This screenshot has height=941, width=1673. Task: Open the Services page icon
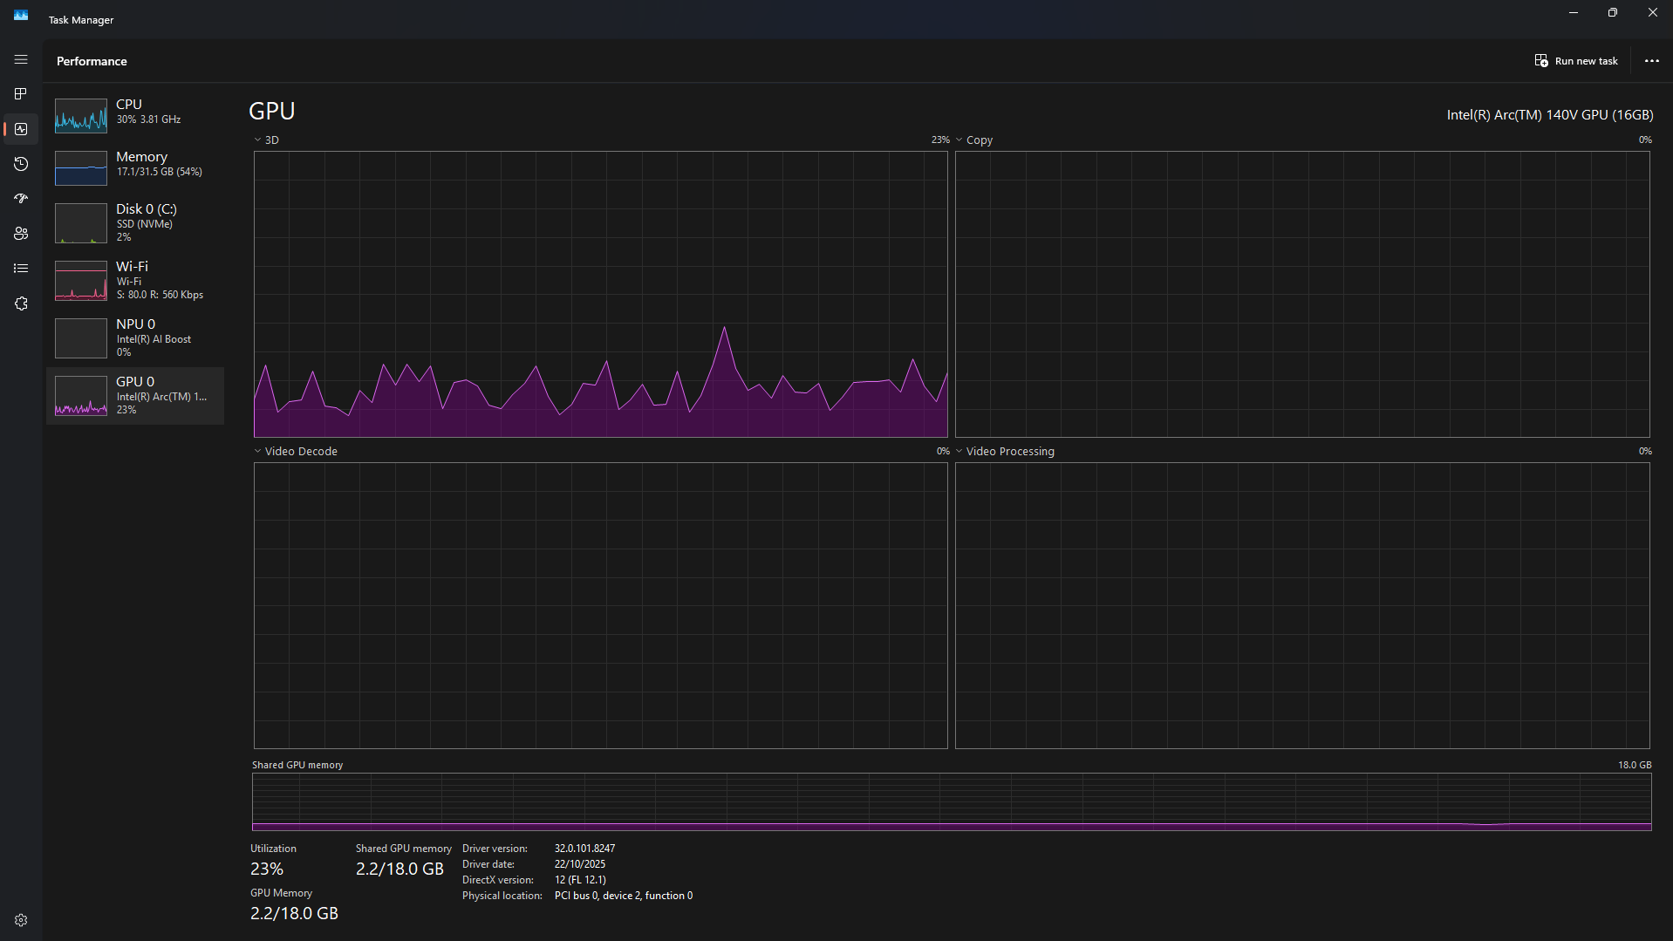(21, 303)
